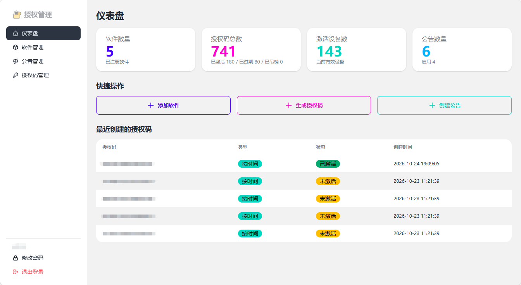Screen dimensions: 521x285
Task: Click the green 已激活 status badge
Action: 328,164
